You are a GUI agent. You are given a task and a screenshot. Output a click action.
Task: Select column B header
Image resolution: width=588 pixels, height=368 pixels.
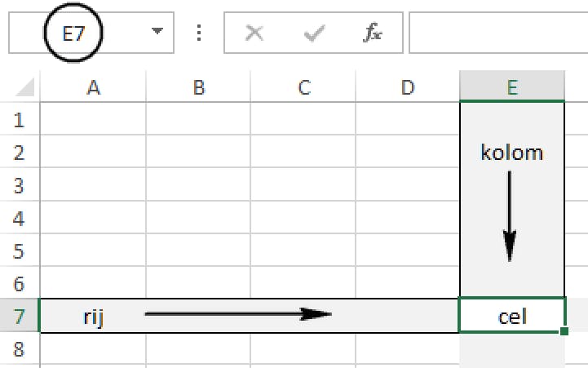pyautogui.click(x=198, y=87)
